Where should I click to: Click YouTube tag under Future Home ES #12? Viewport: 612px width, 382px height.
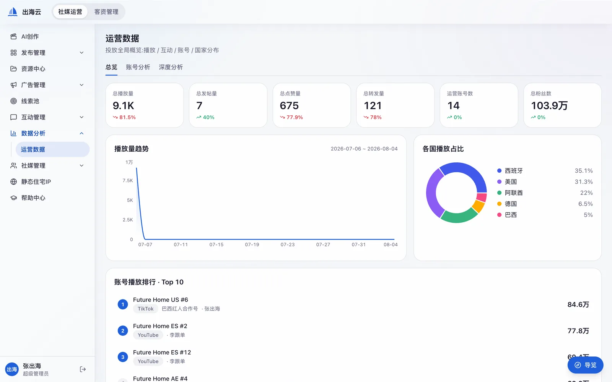tap(148, 361)
